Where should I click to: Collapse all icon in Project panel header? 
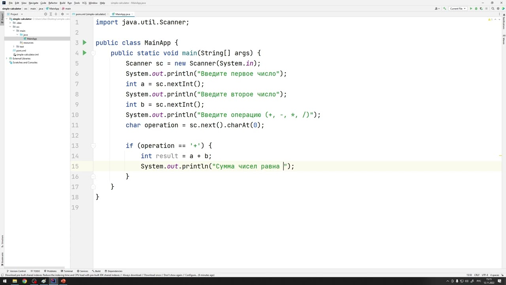(x=56, y=14)
